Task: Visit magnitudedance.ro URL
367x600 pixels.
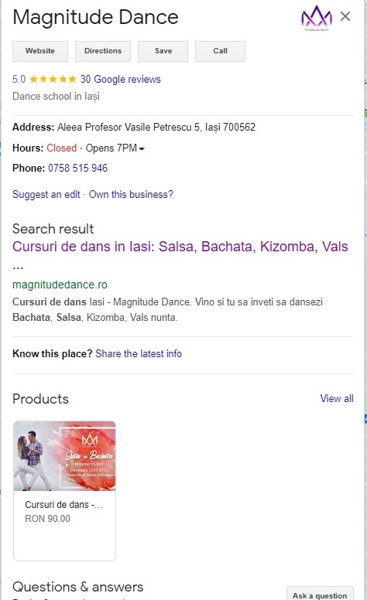Action: [x=60, y=285]
